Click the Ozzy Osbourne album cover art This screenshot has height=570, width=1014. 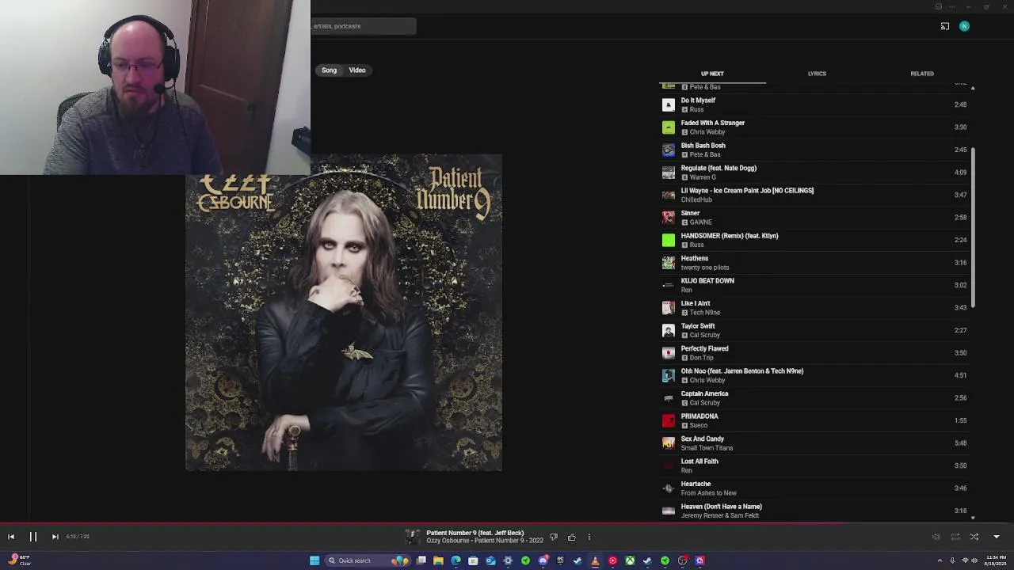coord(343,313)
